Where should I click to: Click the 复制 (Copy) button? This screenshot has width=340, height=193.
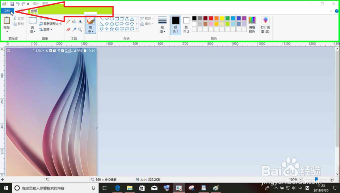click(18, 24)
